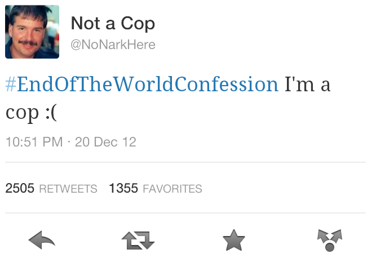
Task: Open the mustached man profile picture
Action: (x=32, y=32)
